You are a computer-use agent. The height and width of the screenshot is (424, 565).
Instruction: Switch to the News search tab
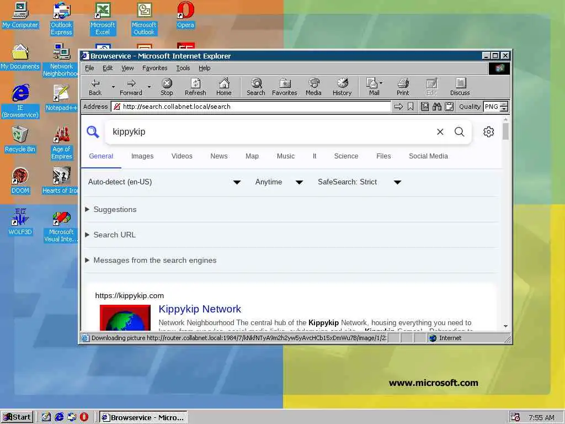click(218, 156)
